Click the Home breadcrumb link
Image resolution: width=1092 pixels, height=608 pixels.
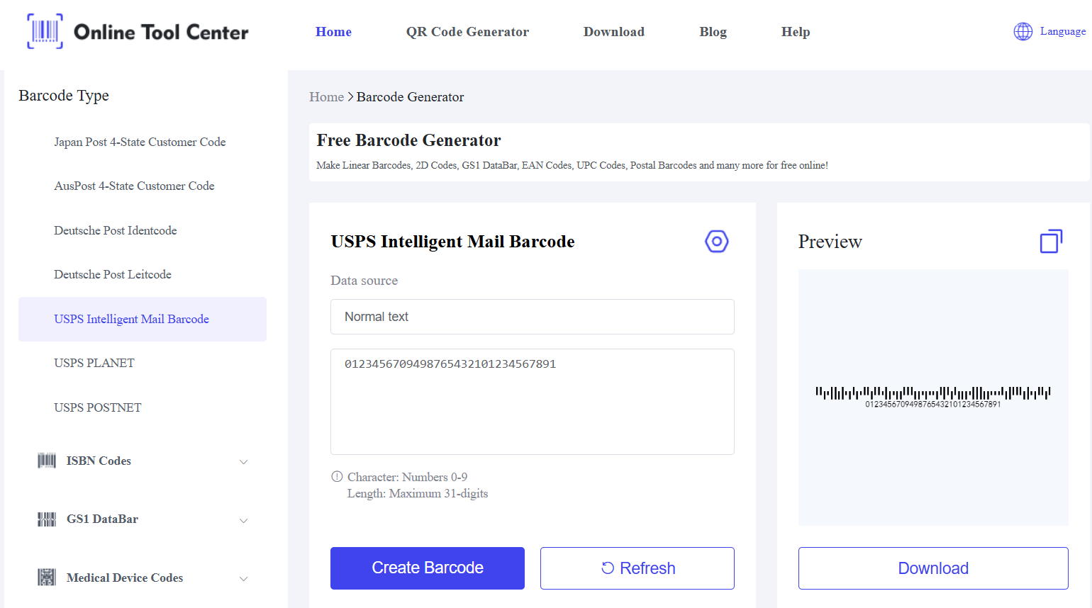click(x=326, y=97)
